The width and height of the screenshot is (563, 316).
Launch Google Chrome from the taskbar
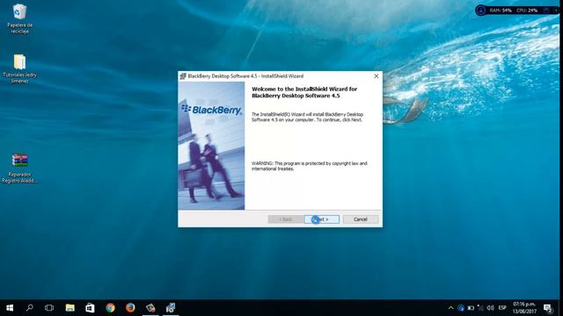[110, 308]
